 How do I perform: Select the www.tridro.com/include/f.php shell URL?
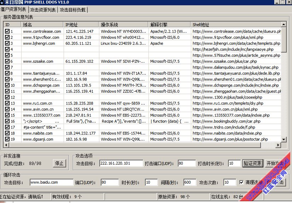[x=224, y=127]
